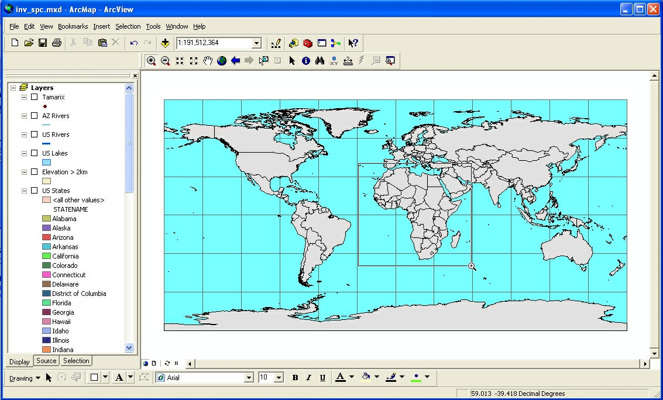Open the font size dropdown
The image size is (663, 400).
click(x=279, y=377)
